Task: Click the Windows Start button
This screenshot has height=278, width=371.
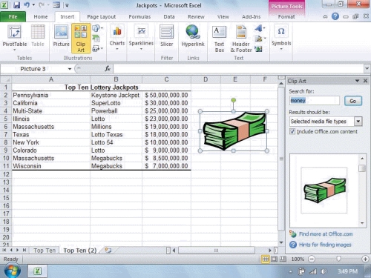Action: click(13, 271)
